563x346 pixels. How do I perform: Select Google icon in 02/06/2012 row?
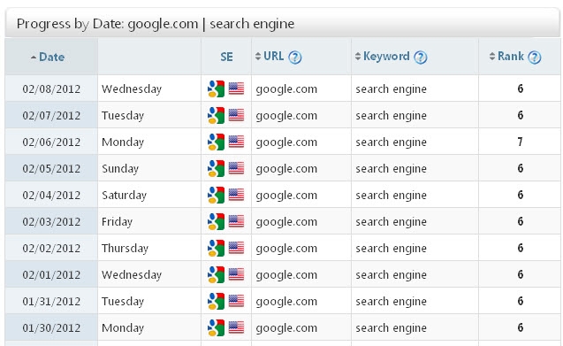point(217,142)
